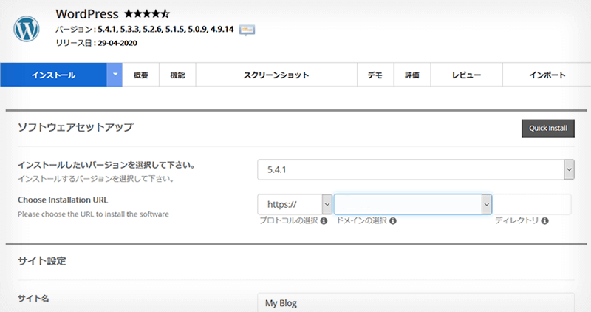Click the WordPress title text
Image resolution: width=591 pixels, height=312 pixels.
[87, 14]
